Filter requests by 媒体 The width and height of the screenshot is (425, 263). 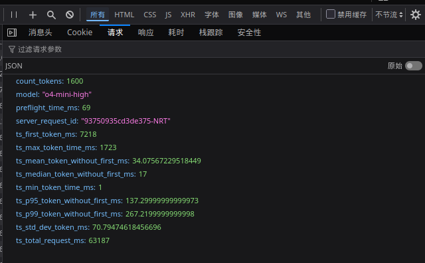click(x=260, y=15)
